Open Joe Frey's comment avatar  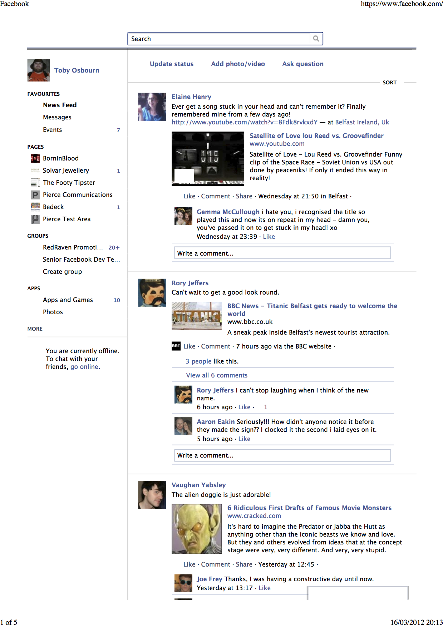click(x=183, y=583)
